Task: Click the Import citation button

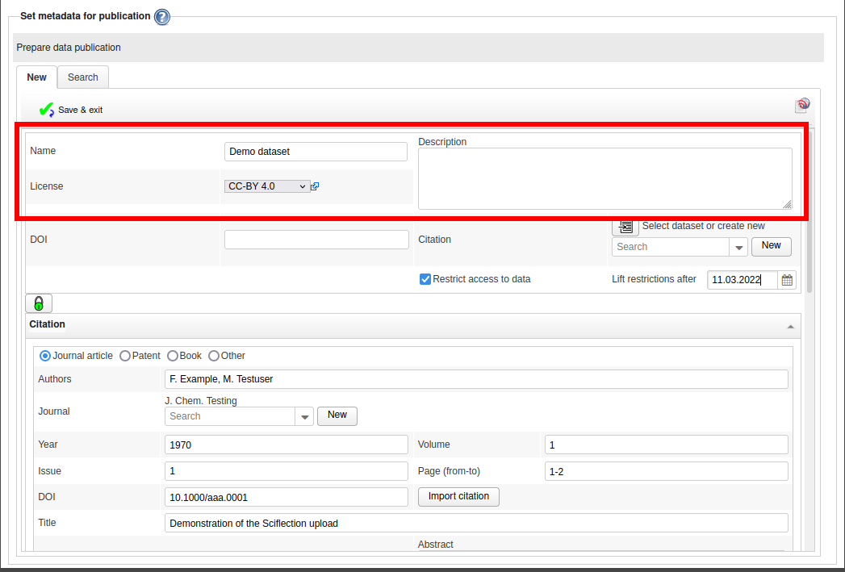Action: coord(458,496)
